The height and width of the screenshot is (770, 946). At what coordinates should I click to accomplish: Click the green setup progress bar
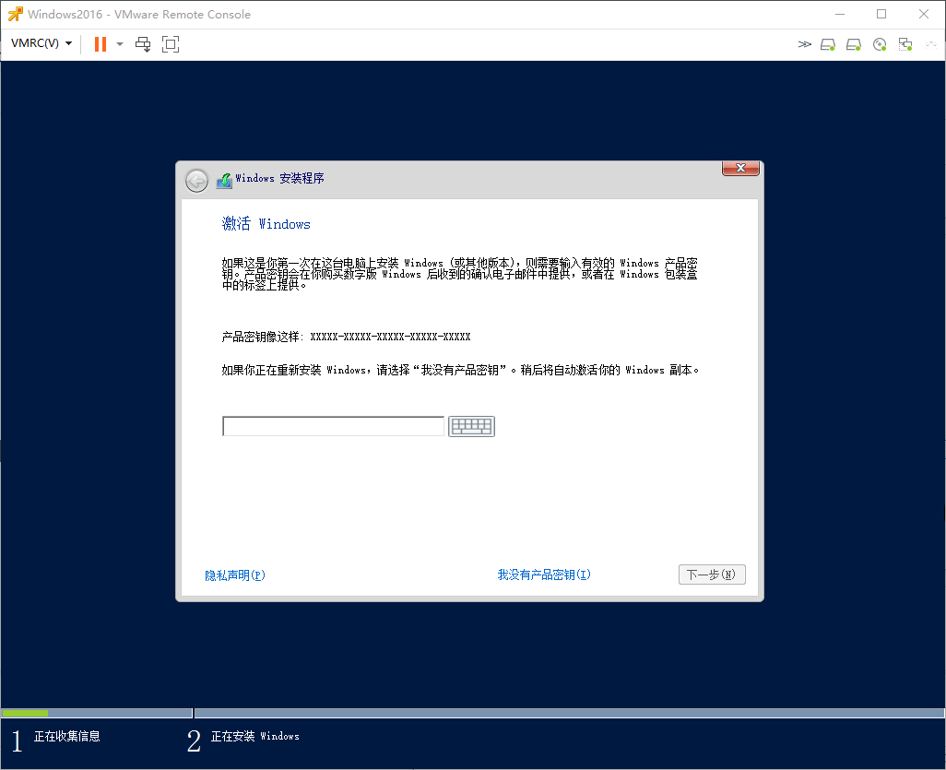pos(25,713)
